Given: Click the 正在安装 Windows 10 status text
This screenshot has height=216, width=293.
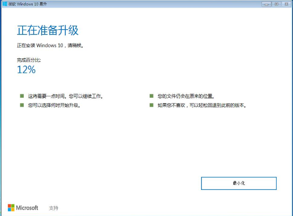Looking at the screenshot, I should (x=50, y=45).
